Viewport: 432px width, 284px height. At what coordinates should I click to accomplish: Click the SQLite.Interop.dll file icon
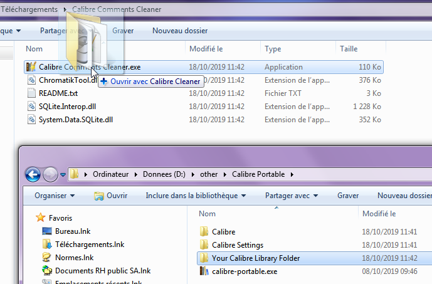(31, 107)
